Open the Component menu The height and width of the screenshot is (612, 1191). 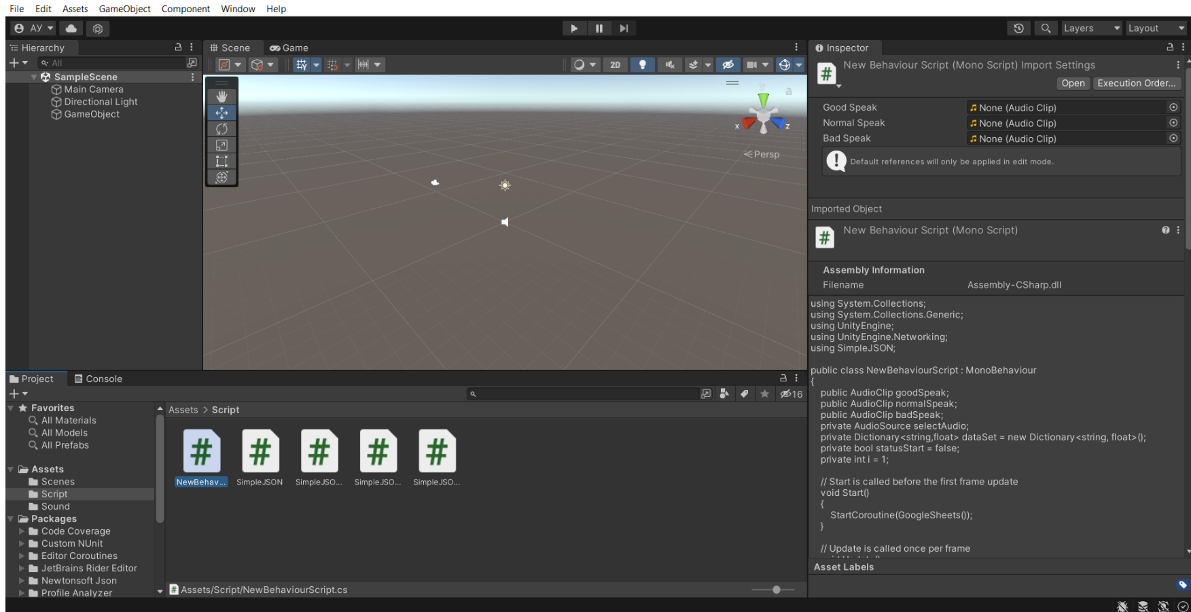[x=185, y=9]
